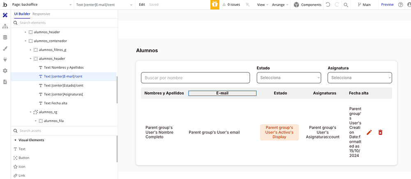Open the Data database icon
Screen dimensions: 411x179
point(5,37)
